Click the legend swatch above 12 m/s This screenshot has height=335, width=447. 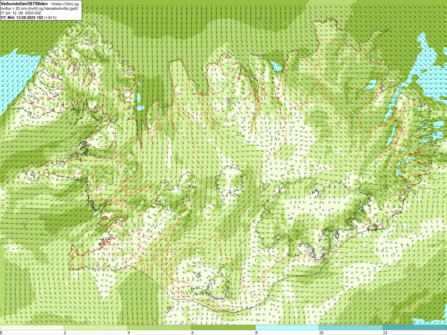click(x=415, y=328)
